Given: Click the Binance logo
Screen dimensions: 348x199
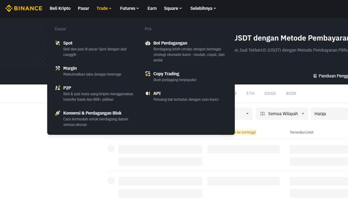Looking at the screenshot, I should click(x=23, y=8).
